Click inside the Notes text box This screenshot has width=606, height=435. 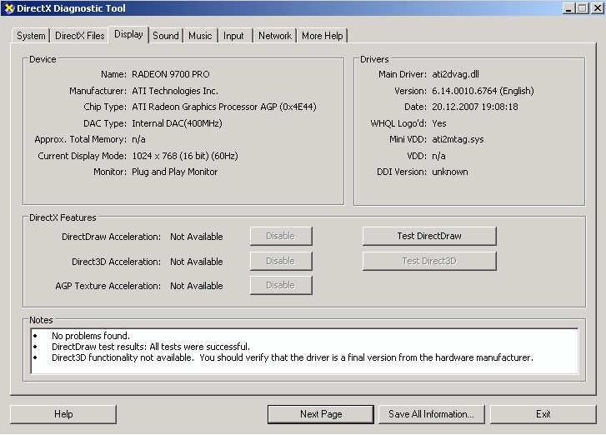point(304,351)
